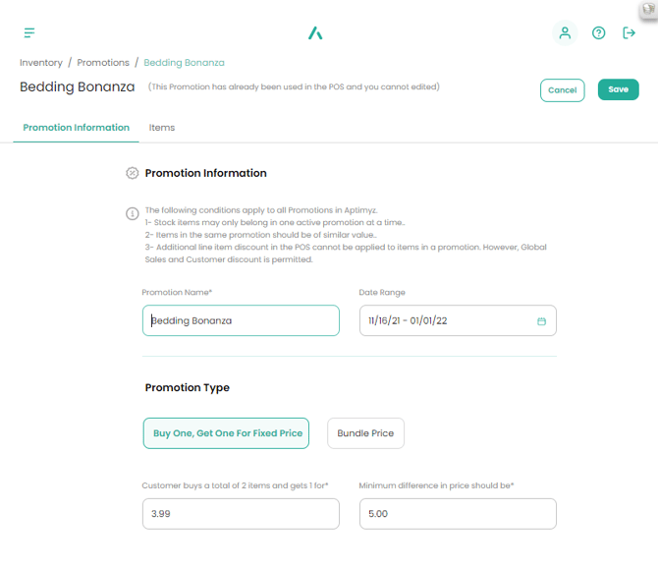
Task: Select the Bundle Price promotion type
Action: [x=365, y=433]
